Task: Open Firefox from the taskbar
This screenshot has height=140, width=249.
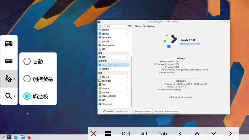Action: [x=29, y=137]
